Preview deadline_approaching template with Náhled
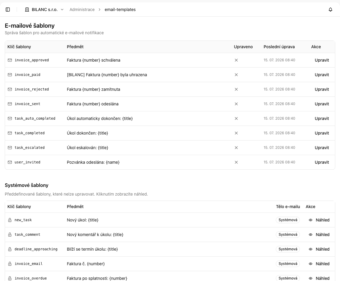 click(319, 249)
